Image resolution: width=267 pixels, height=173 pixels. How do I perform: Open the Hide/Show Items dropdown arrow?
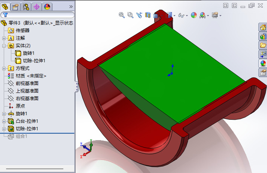click(x=187, y=15)
